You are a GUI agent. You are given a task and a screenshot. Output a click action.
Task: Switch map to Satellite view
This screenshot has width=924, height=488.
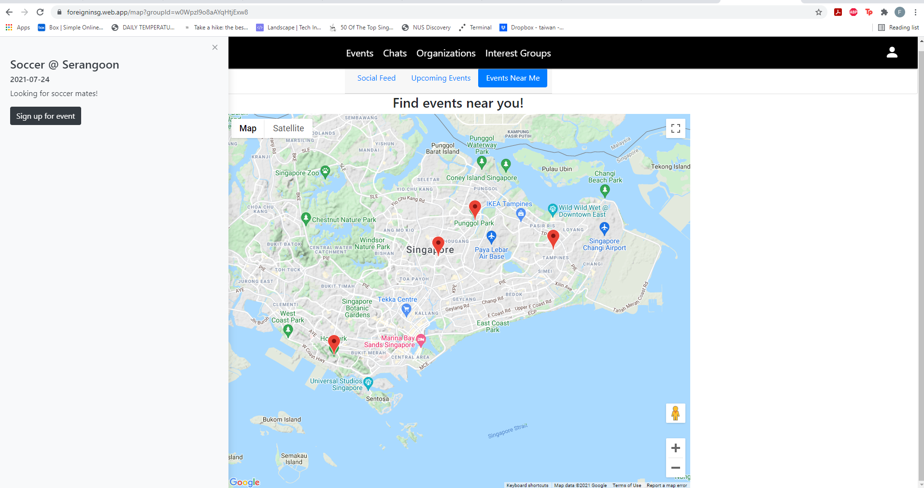click(288, 128)
